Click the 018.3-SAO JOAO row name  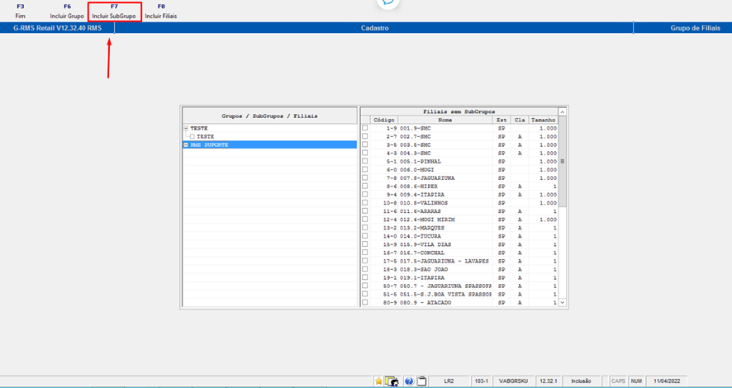[x=424, y=270]
